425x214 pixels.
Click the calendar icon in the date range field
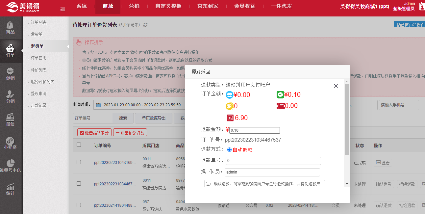(98, 105)
